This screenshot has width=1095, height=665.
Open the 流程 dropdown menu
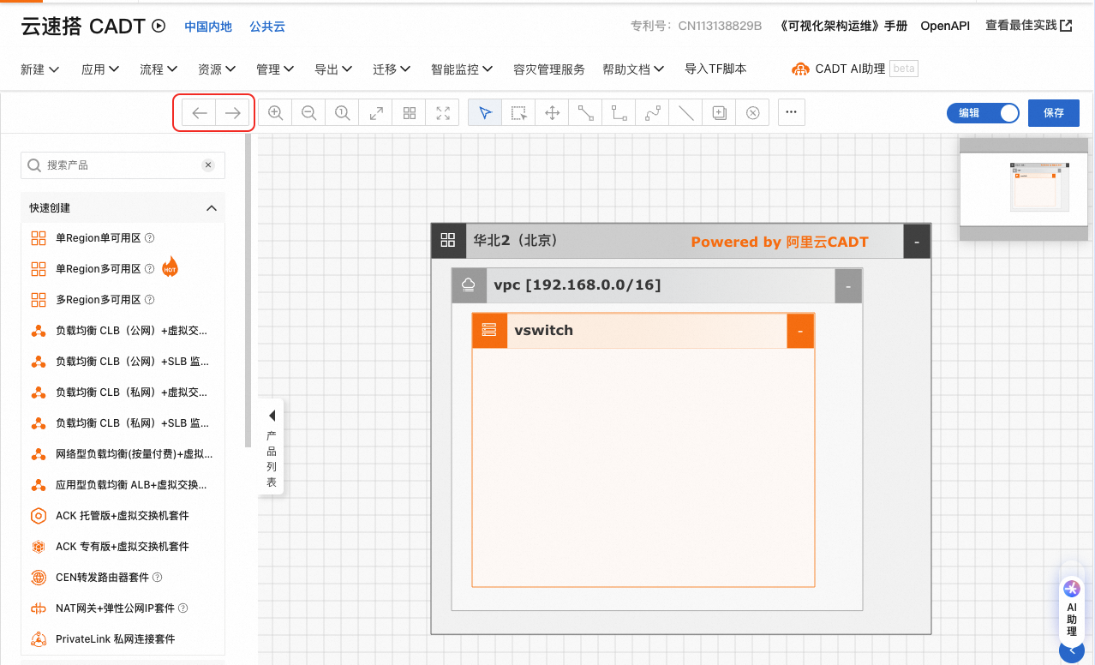coord(159,69)
